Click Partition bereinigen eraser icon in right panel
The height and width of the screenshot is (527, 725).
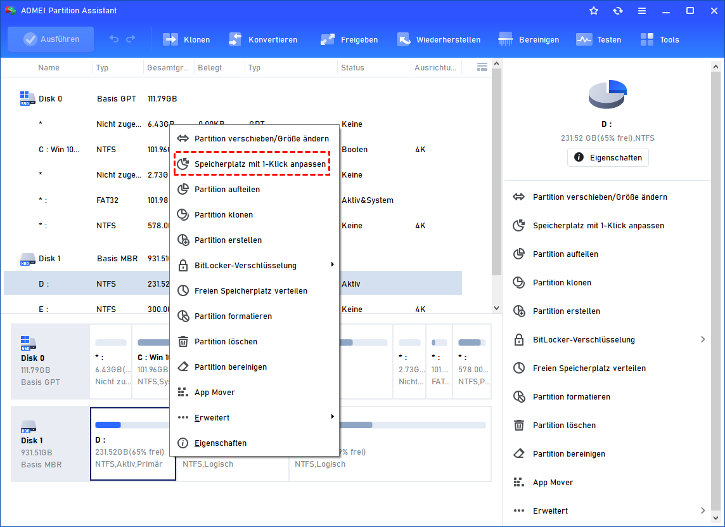click(x=519, y=454)
